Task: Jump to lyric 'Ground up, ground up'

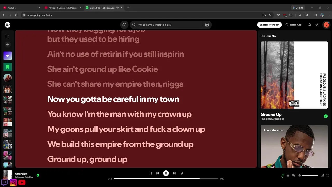Action: [87, 159]
